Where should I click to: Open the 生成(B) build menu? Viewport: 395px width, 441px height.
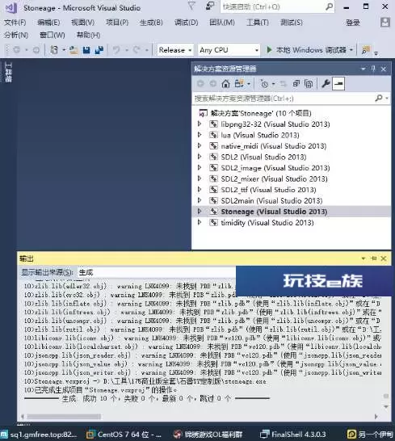(151, 23)
